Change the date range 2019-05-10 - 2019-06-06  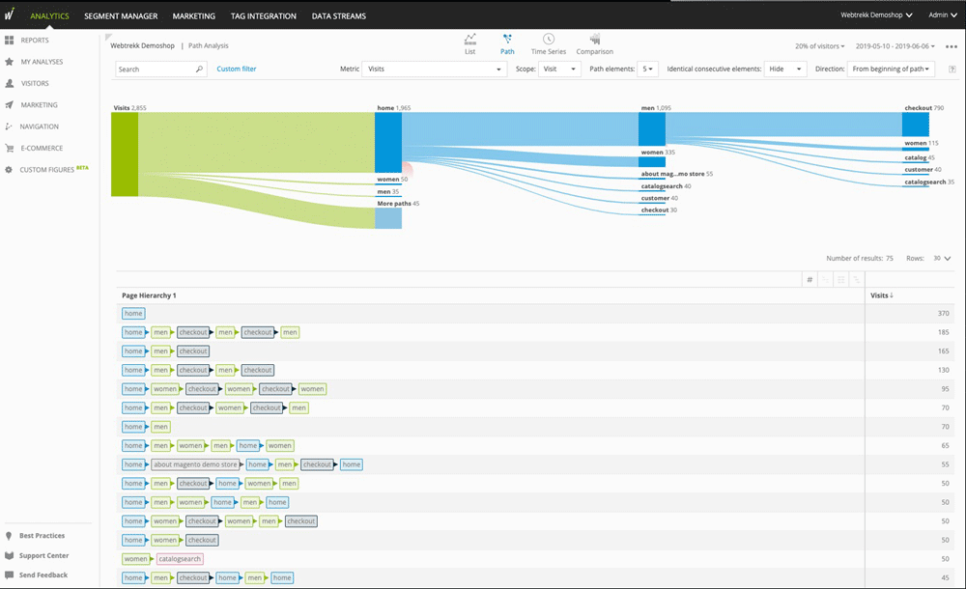point(895,46)
